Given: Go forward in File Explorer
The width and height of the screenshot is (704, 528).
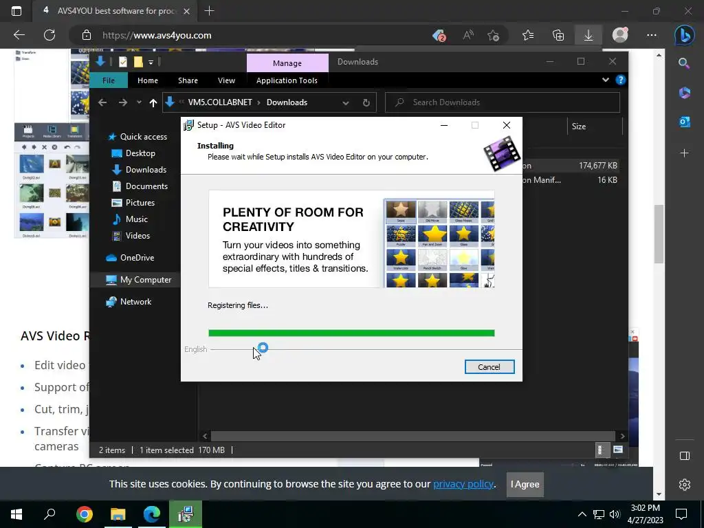Looking at the screenshot, I should tap(122, 102).
